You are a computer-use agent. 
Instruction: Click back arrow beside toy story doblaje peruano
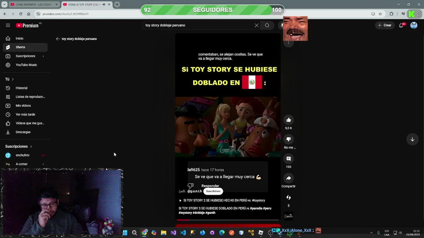point(58,39)
